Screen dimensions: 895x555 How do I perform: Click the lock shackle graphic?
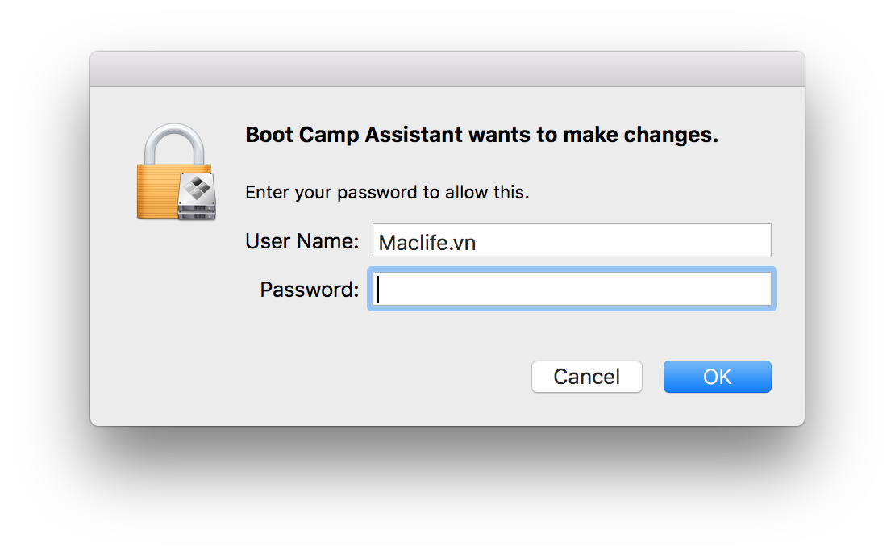point(173,145)
